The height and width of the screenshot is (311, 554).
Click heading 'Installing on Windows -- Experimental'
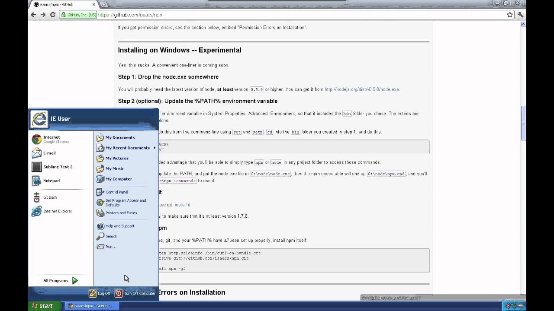coord(180,50)
